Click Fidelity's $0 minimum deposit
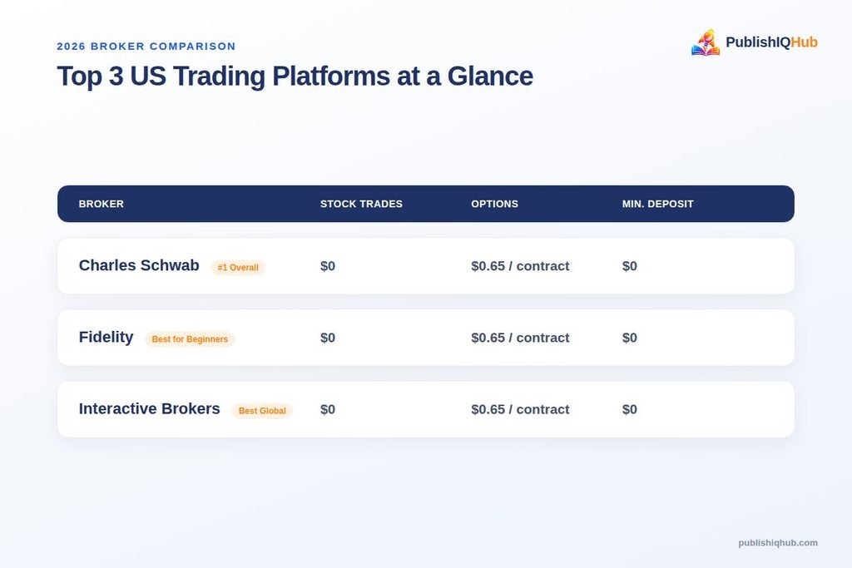 [630, 338]
